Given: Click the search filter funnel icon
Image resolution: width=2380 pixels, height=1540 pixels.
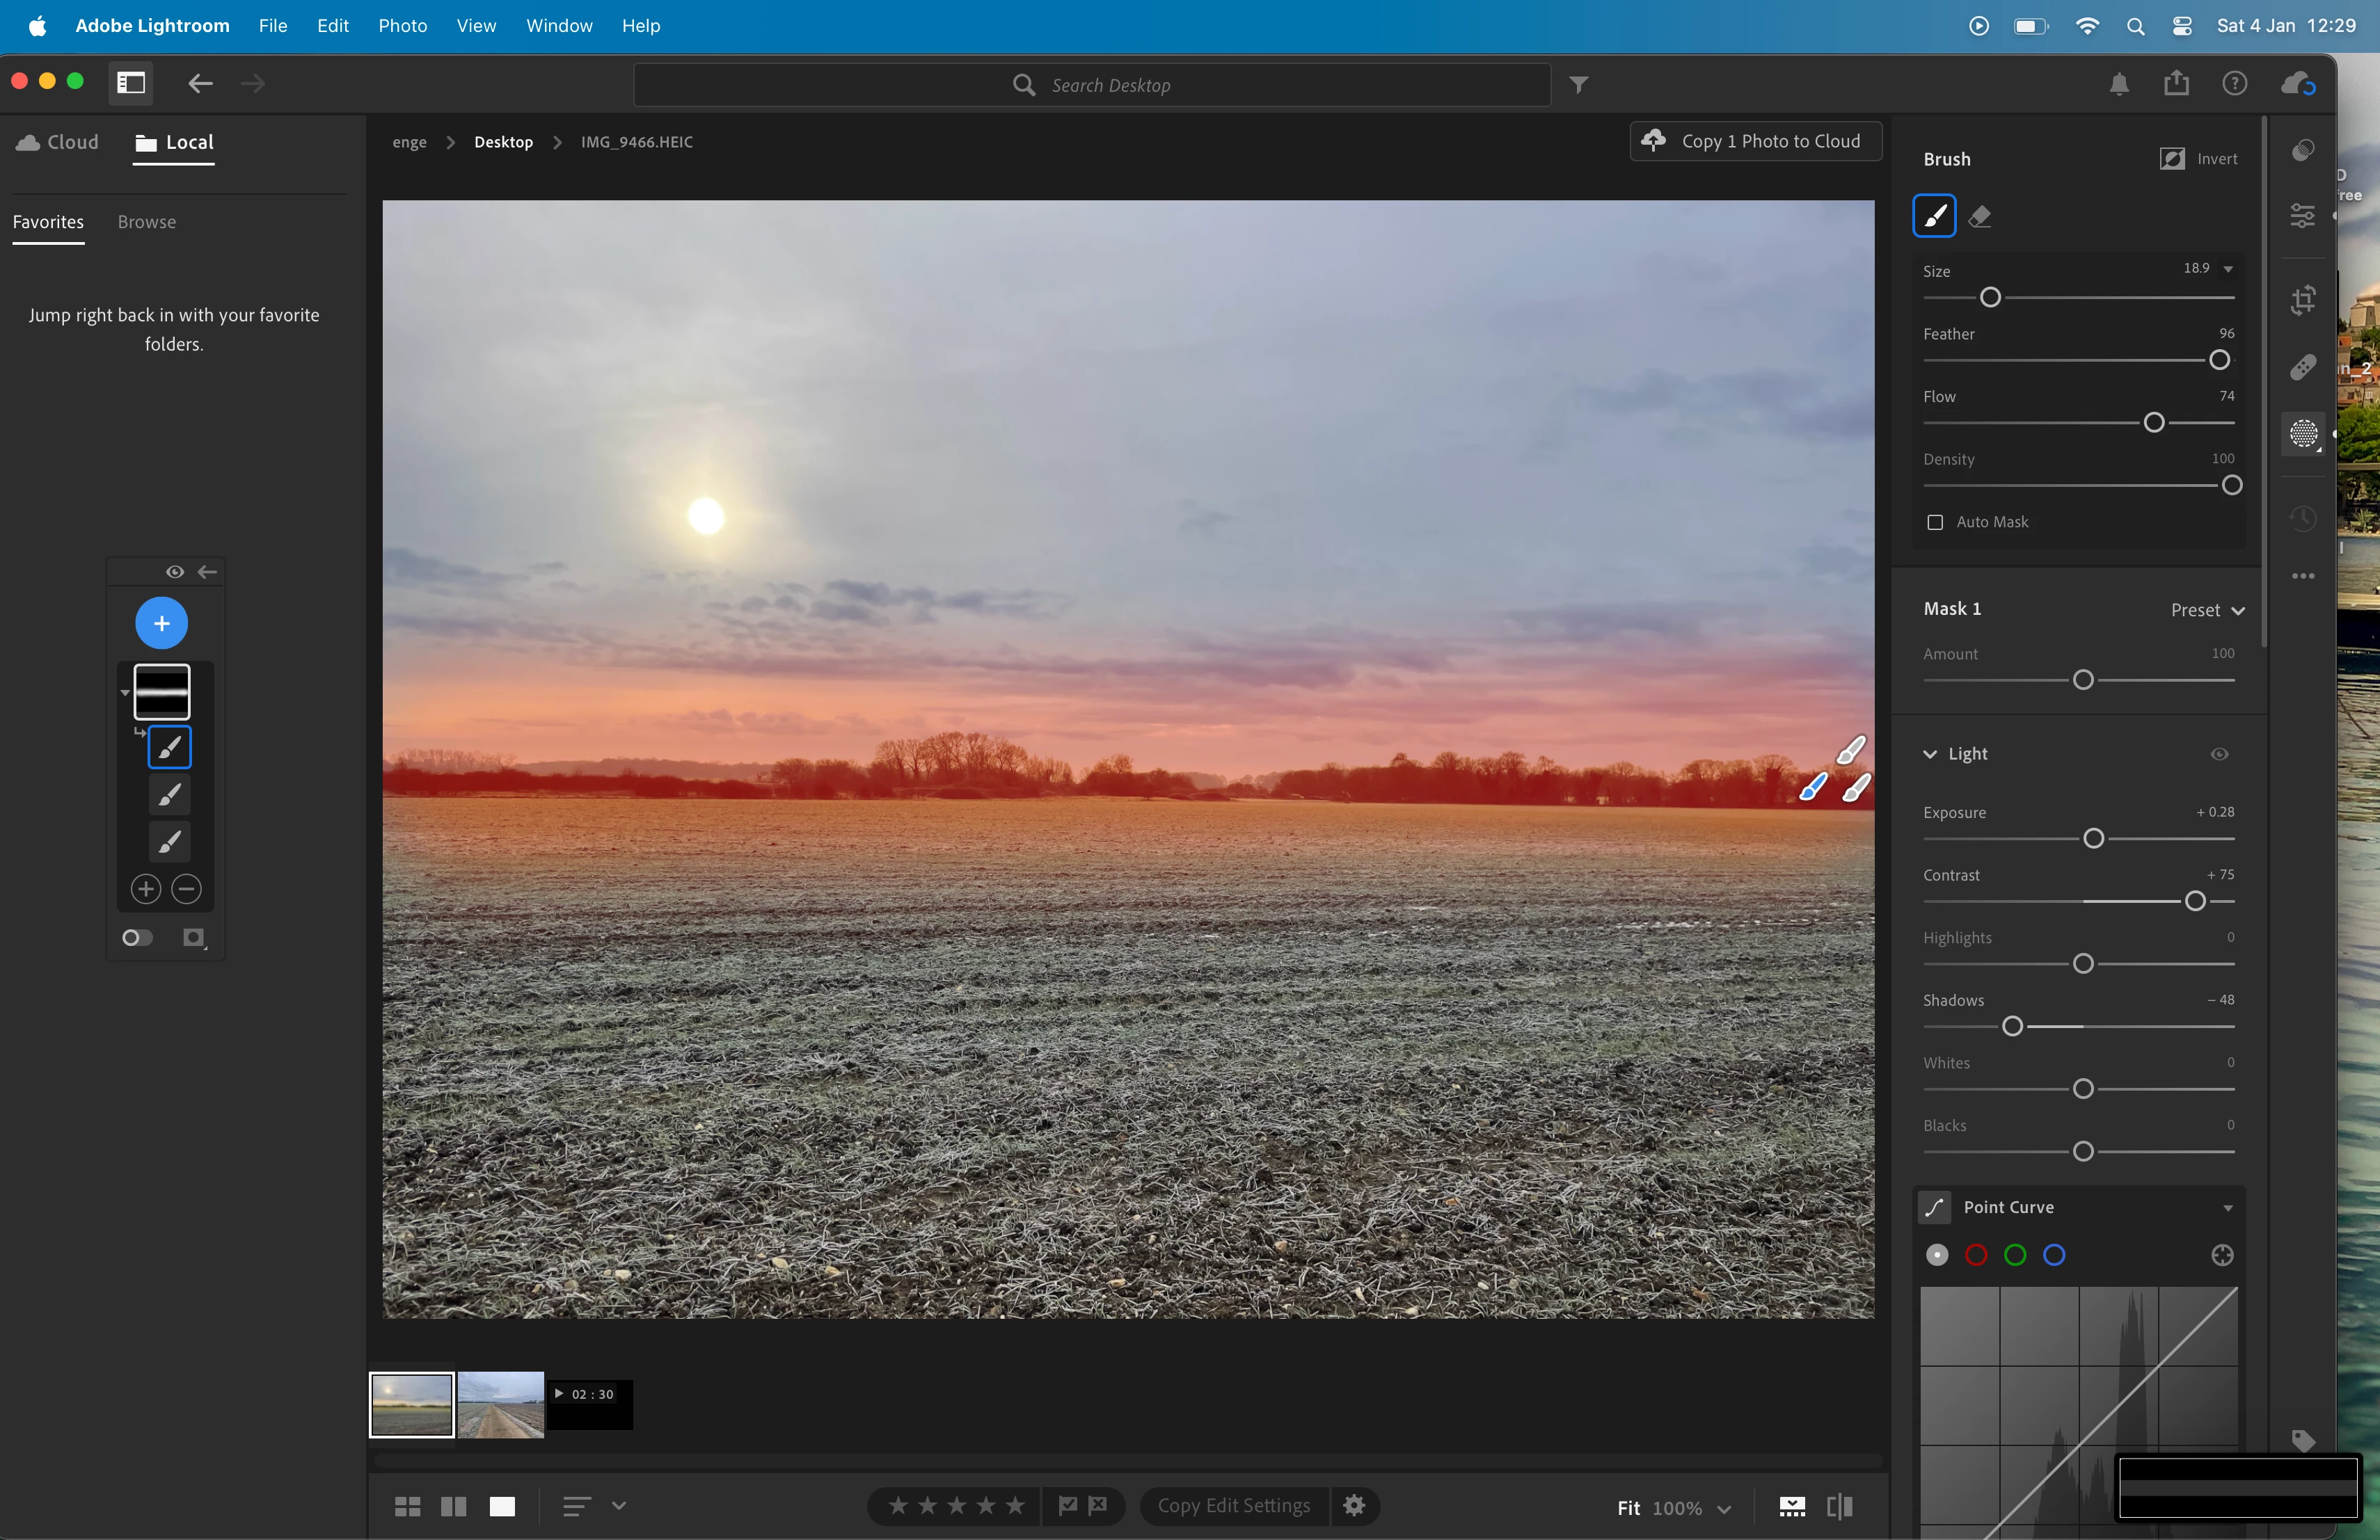Looking at the screenshot, I should click(x=1578, y=85).
